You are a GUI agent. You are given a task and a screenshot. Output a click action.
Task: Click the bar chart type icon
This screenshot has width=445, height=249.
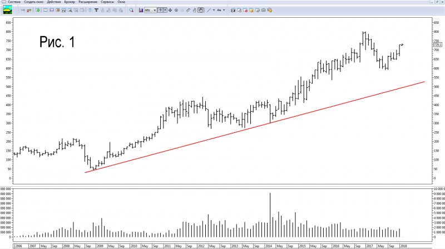click(141, 10)
